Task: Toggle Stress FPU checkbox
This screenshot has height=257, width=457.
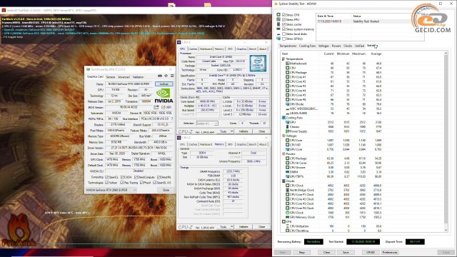Action: (x=283, y=19)
